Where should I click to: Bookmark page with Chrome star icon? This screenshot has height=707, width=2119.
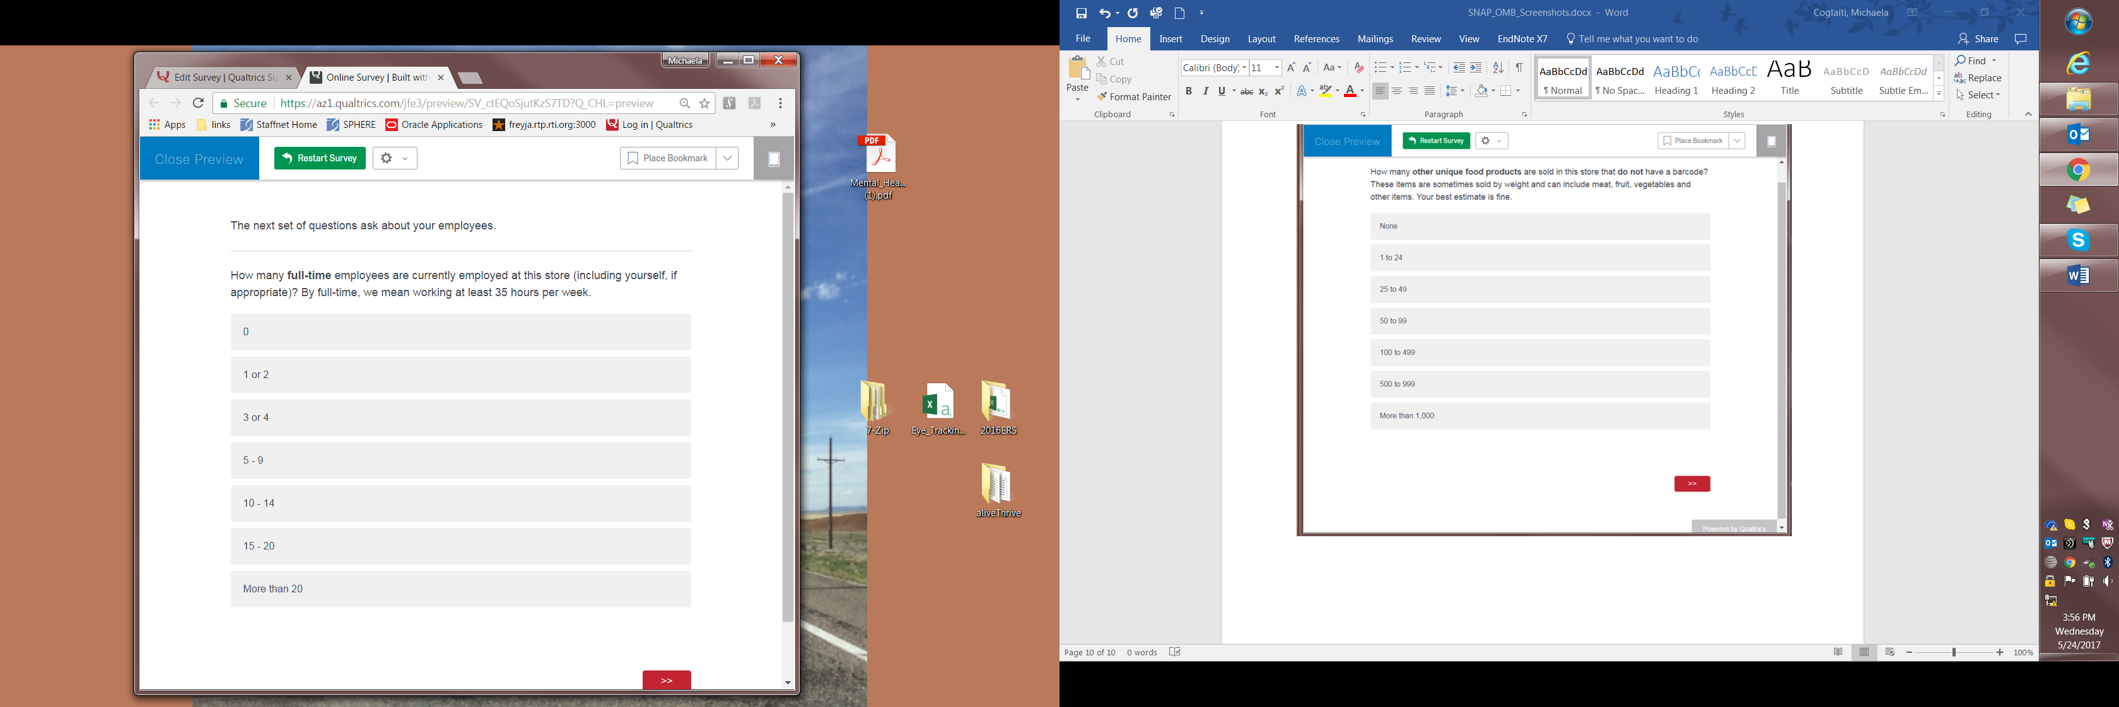(x=704, y=103)
